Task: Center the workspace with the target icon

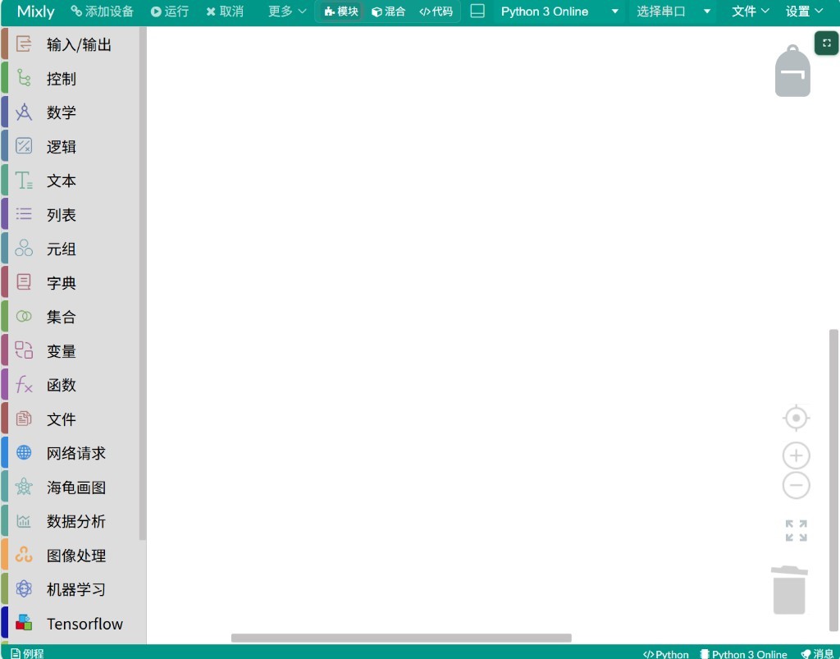Action: (796, 418)
